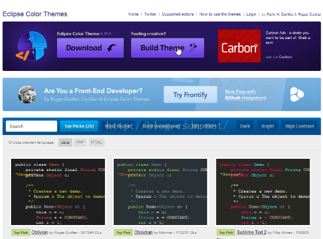
Task: Click the Top Pick badge beside Sublime Text 2
Action: (226, 233)
